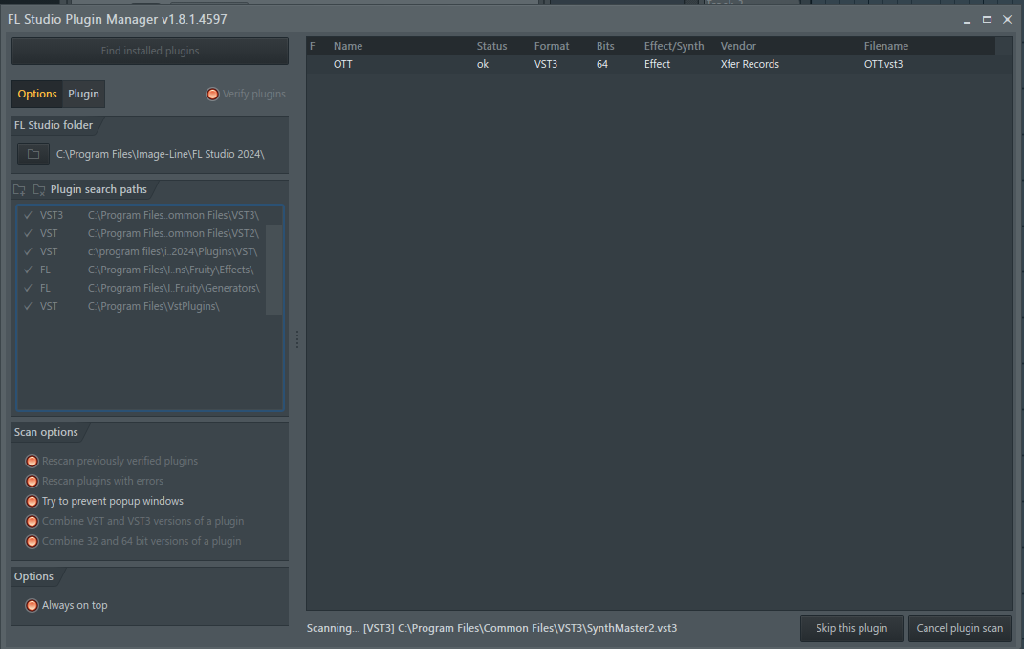
Task: Click the search paths list scrollbar
Action: click(273, 270)
